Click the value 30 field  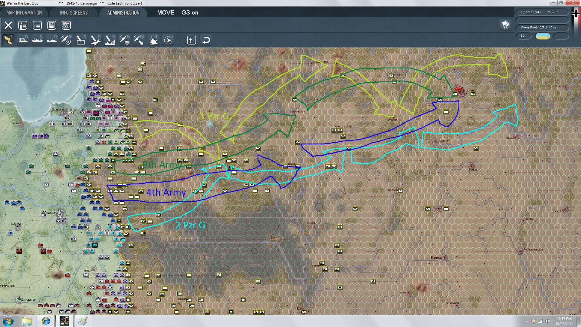tap(524, 36)
